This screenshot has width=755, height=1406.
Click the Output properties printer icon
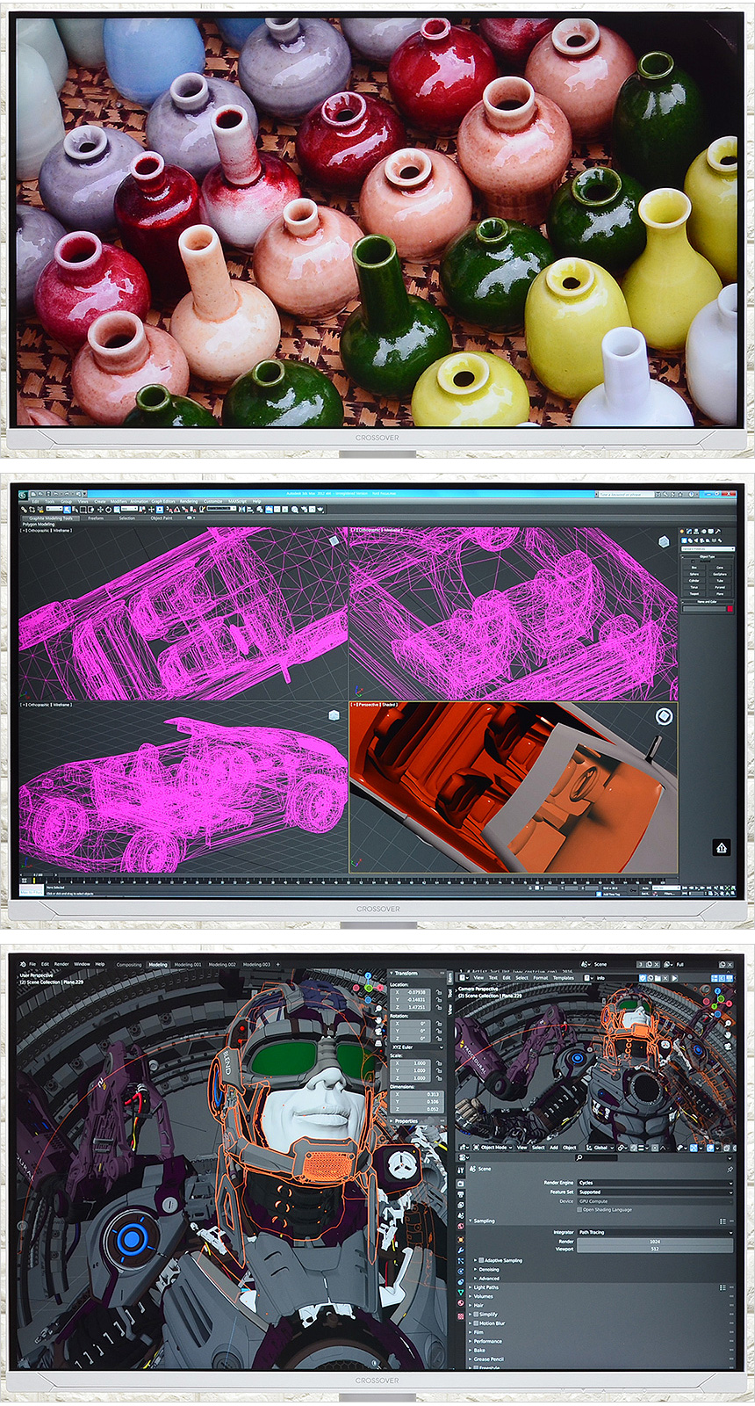(461, 1193)
